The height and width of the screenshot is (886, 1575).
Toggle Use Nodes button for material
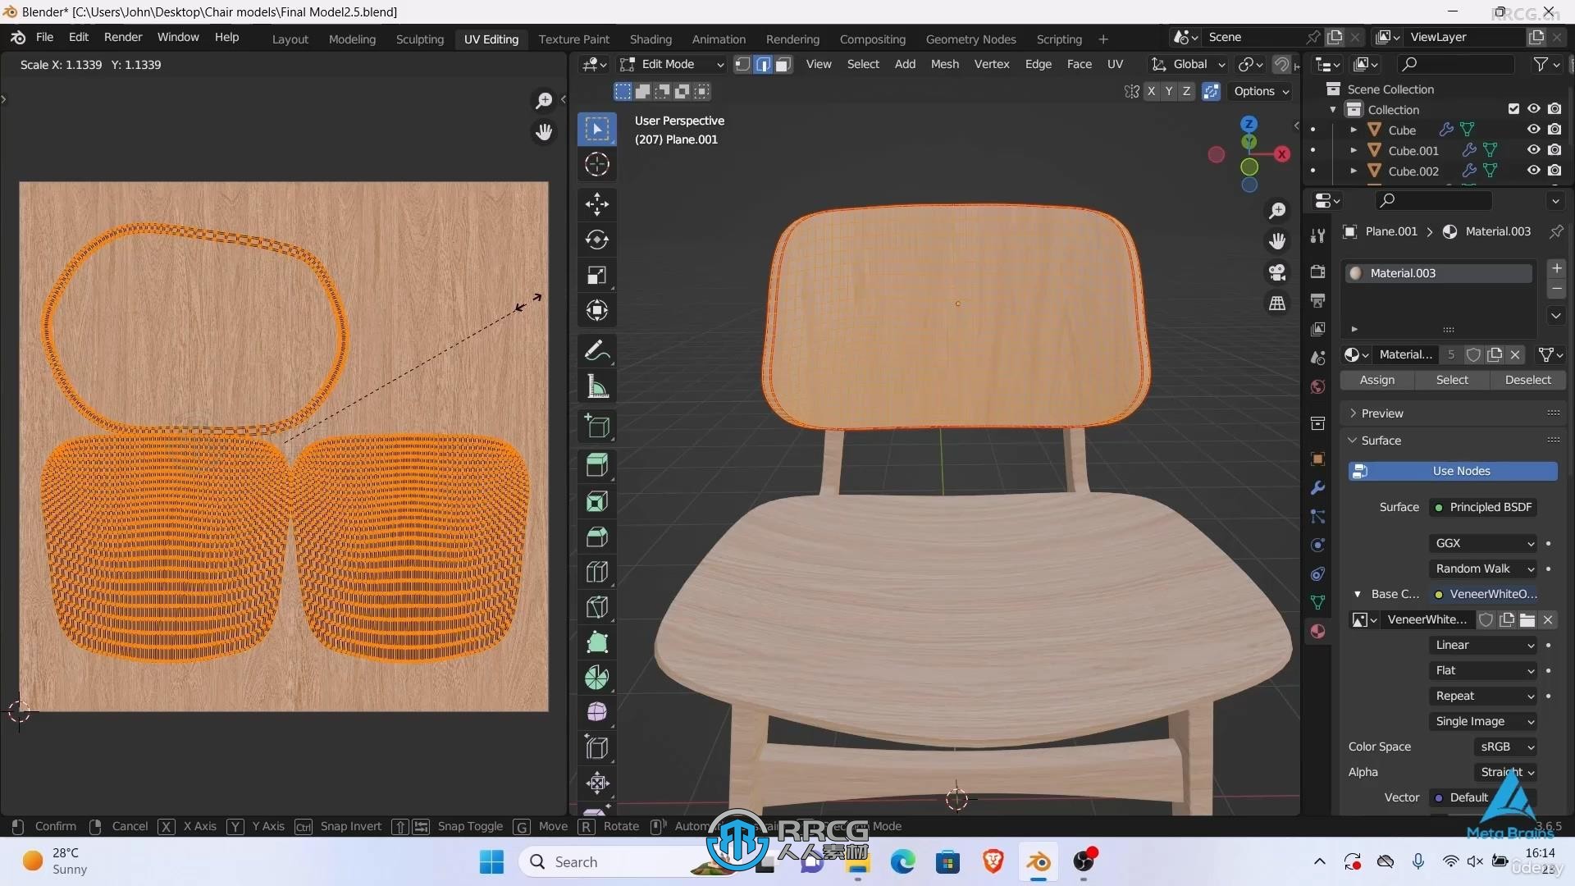[x=1460, y=471]
